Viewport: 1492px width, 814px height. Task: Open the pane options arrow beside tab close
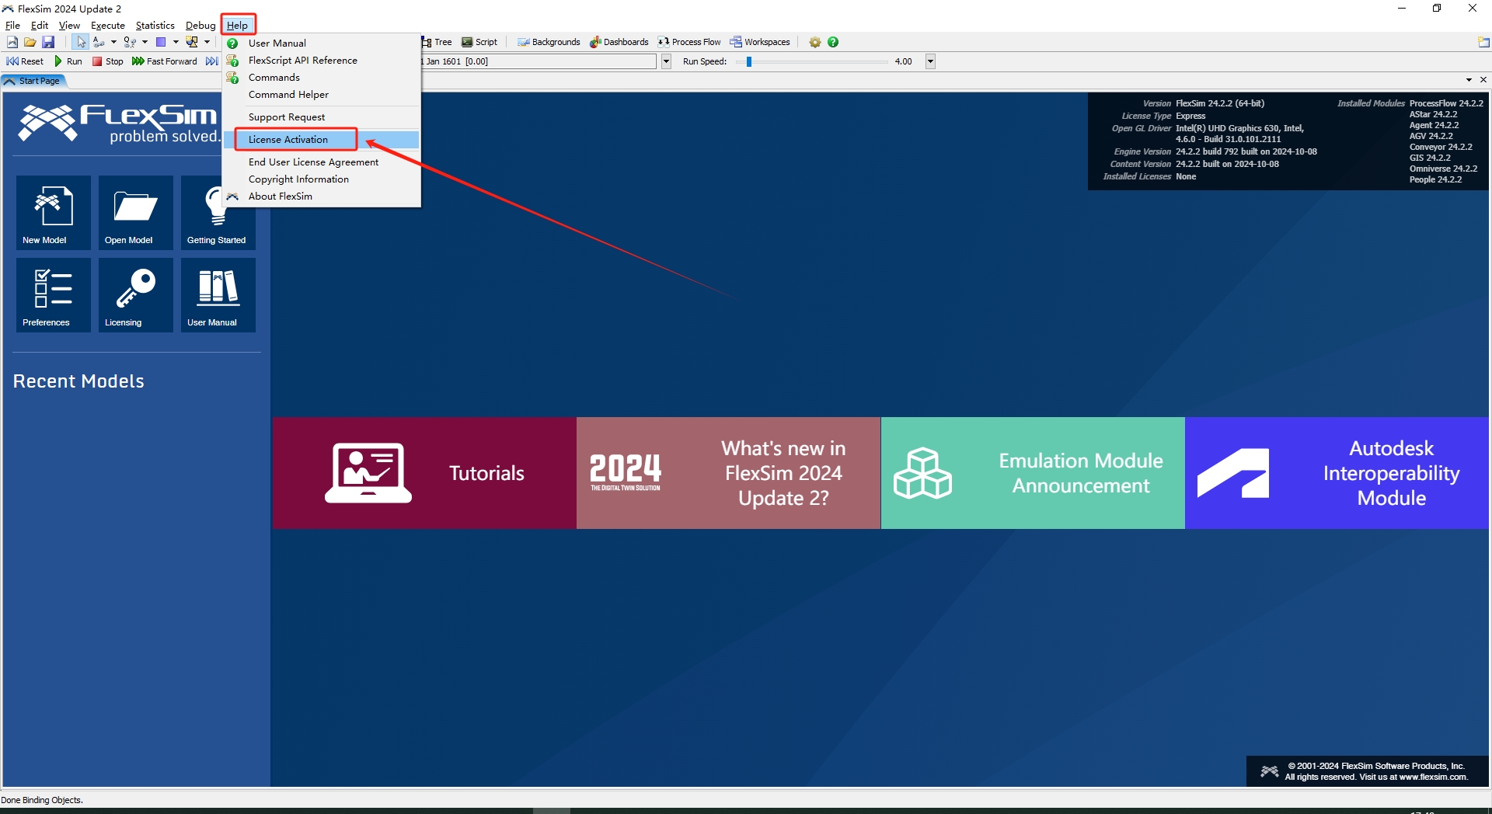tap(1468, 80)
